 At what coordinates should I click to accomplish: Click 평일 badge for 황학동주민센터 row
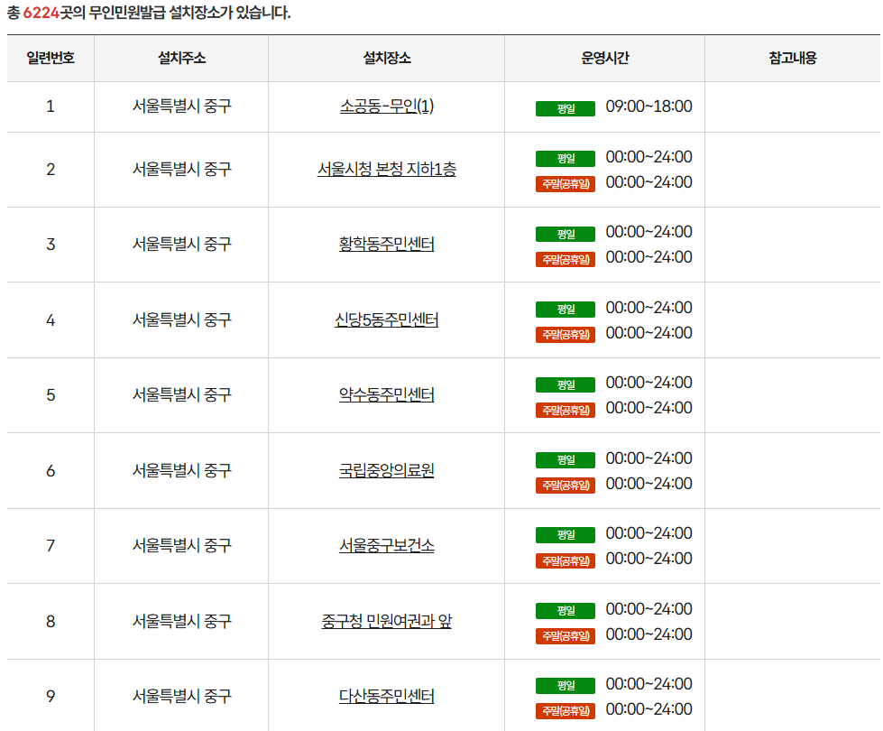tap(566, 234)
